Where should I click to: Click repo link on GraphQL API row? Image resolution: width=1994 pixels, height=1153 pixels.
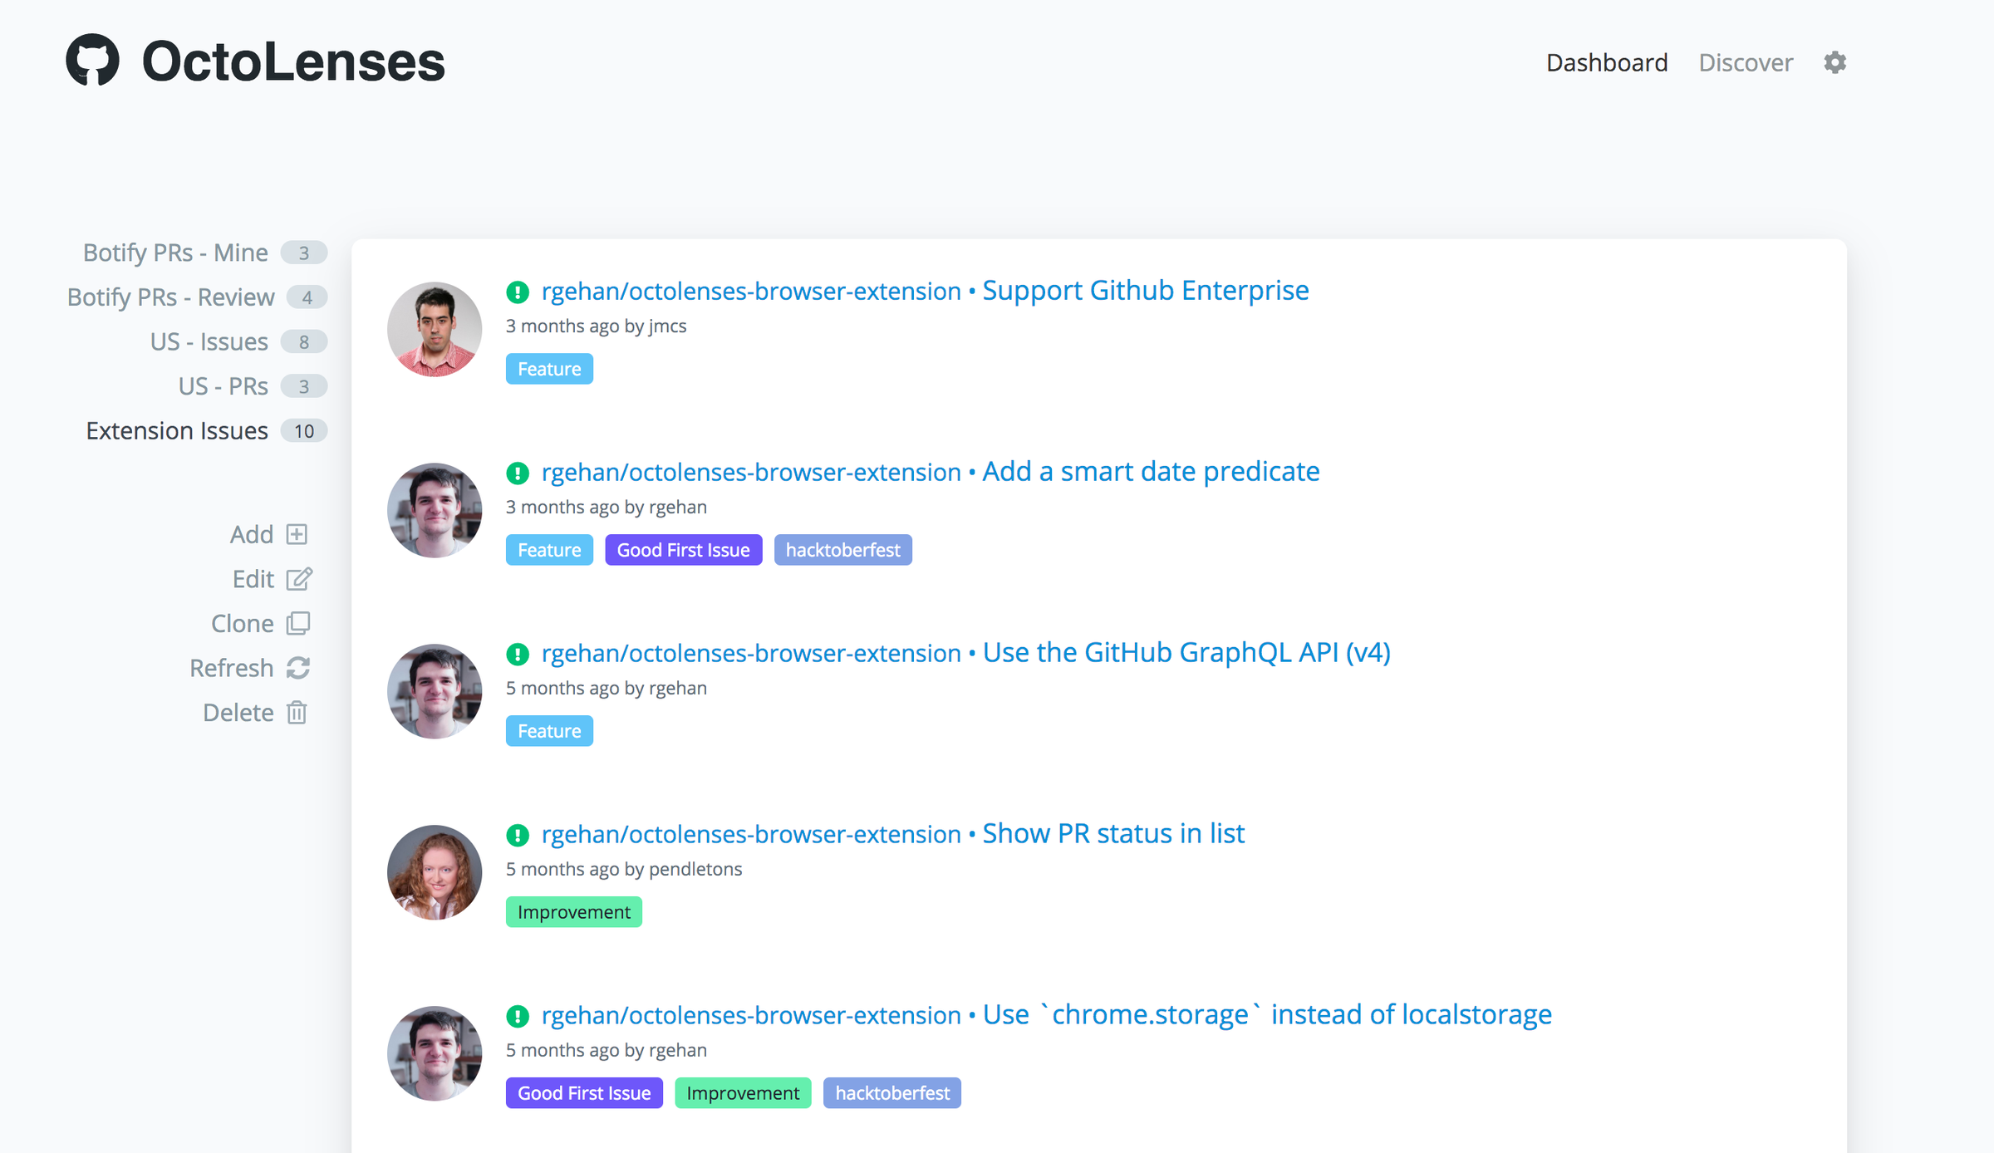click(751, 654)
